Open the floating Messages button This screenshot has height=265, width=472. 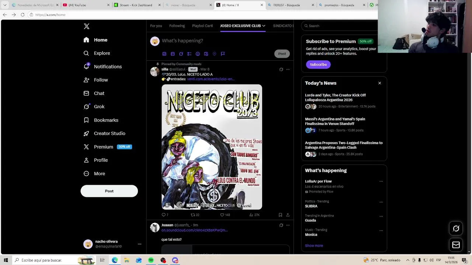click(x=456, y=245)
